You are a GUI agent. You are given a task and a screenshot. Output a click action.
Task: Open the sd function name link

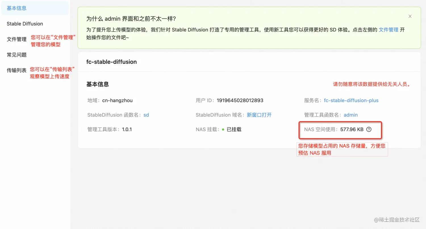click(146, 115)
